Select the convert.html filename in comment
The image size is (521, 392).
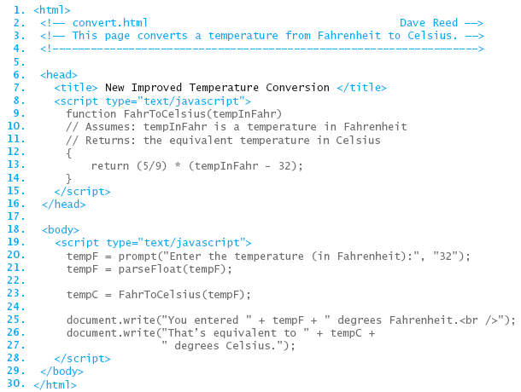[x=109, y=23]
